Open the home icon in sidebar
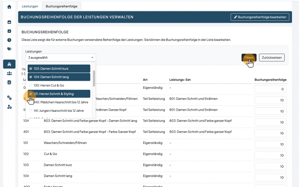299x187 pixels. pos(9,7)
